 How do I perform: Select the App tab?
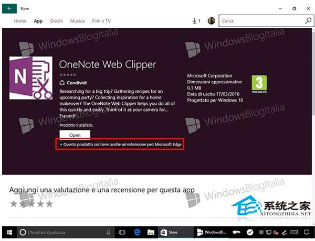[38, 21]
